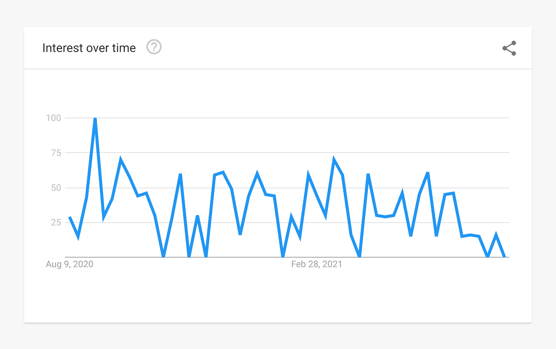Click the divider line under the card header

pos(278,69)
